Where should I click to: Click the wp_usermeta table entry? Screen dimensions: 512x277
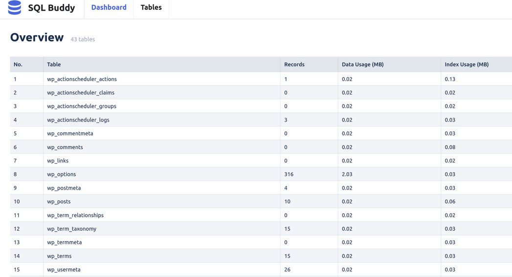pos(64,270)
